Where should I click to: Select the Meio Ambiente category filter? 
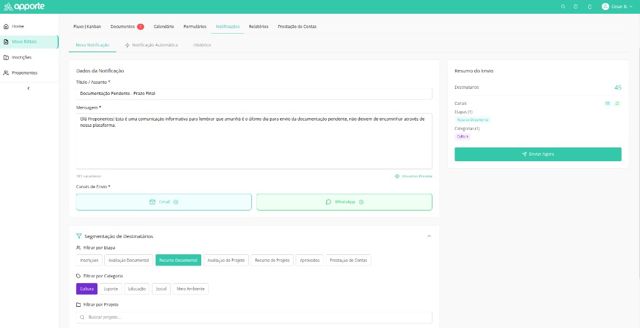coord(191,289)
